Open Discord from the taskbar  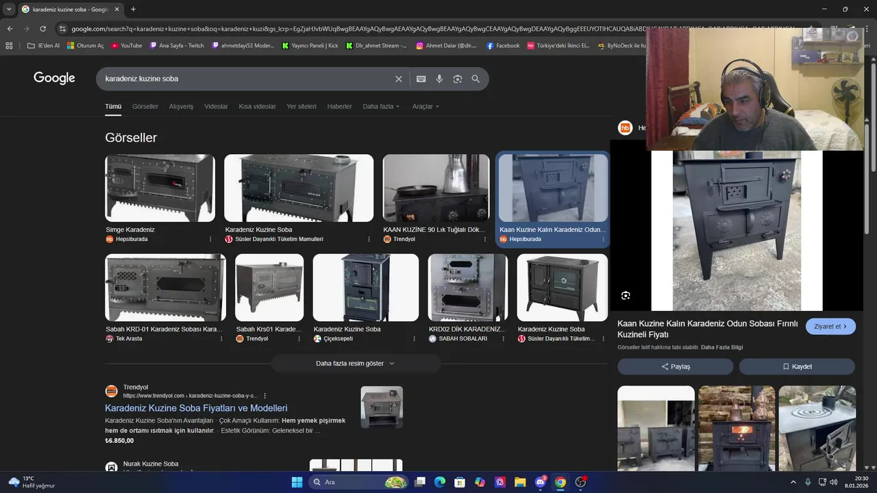[540, 482]
